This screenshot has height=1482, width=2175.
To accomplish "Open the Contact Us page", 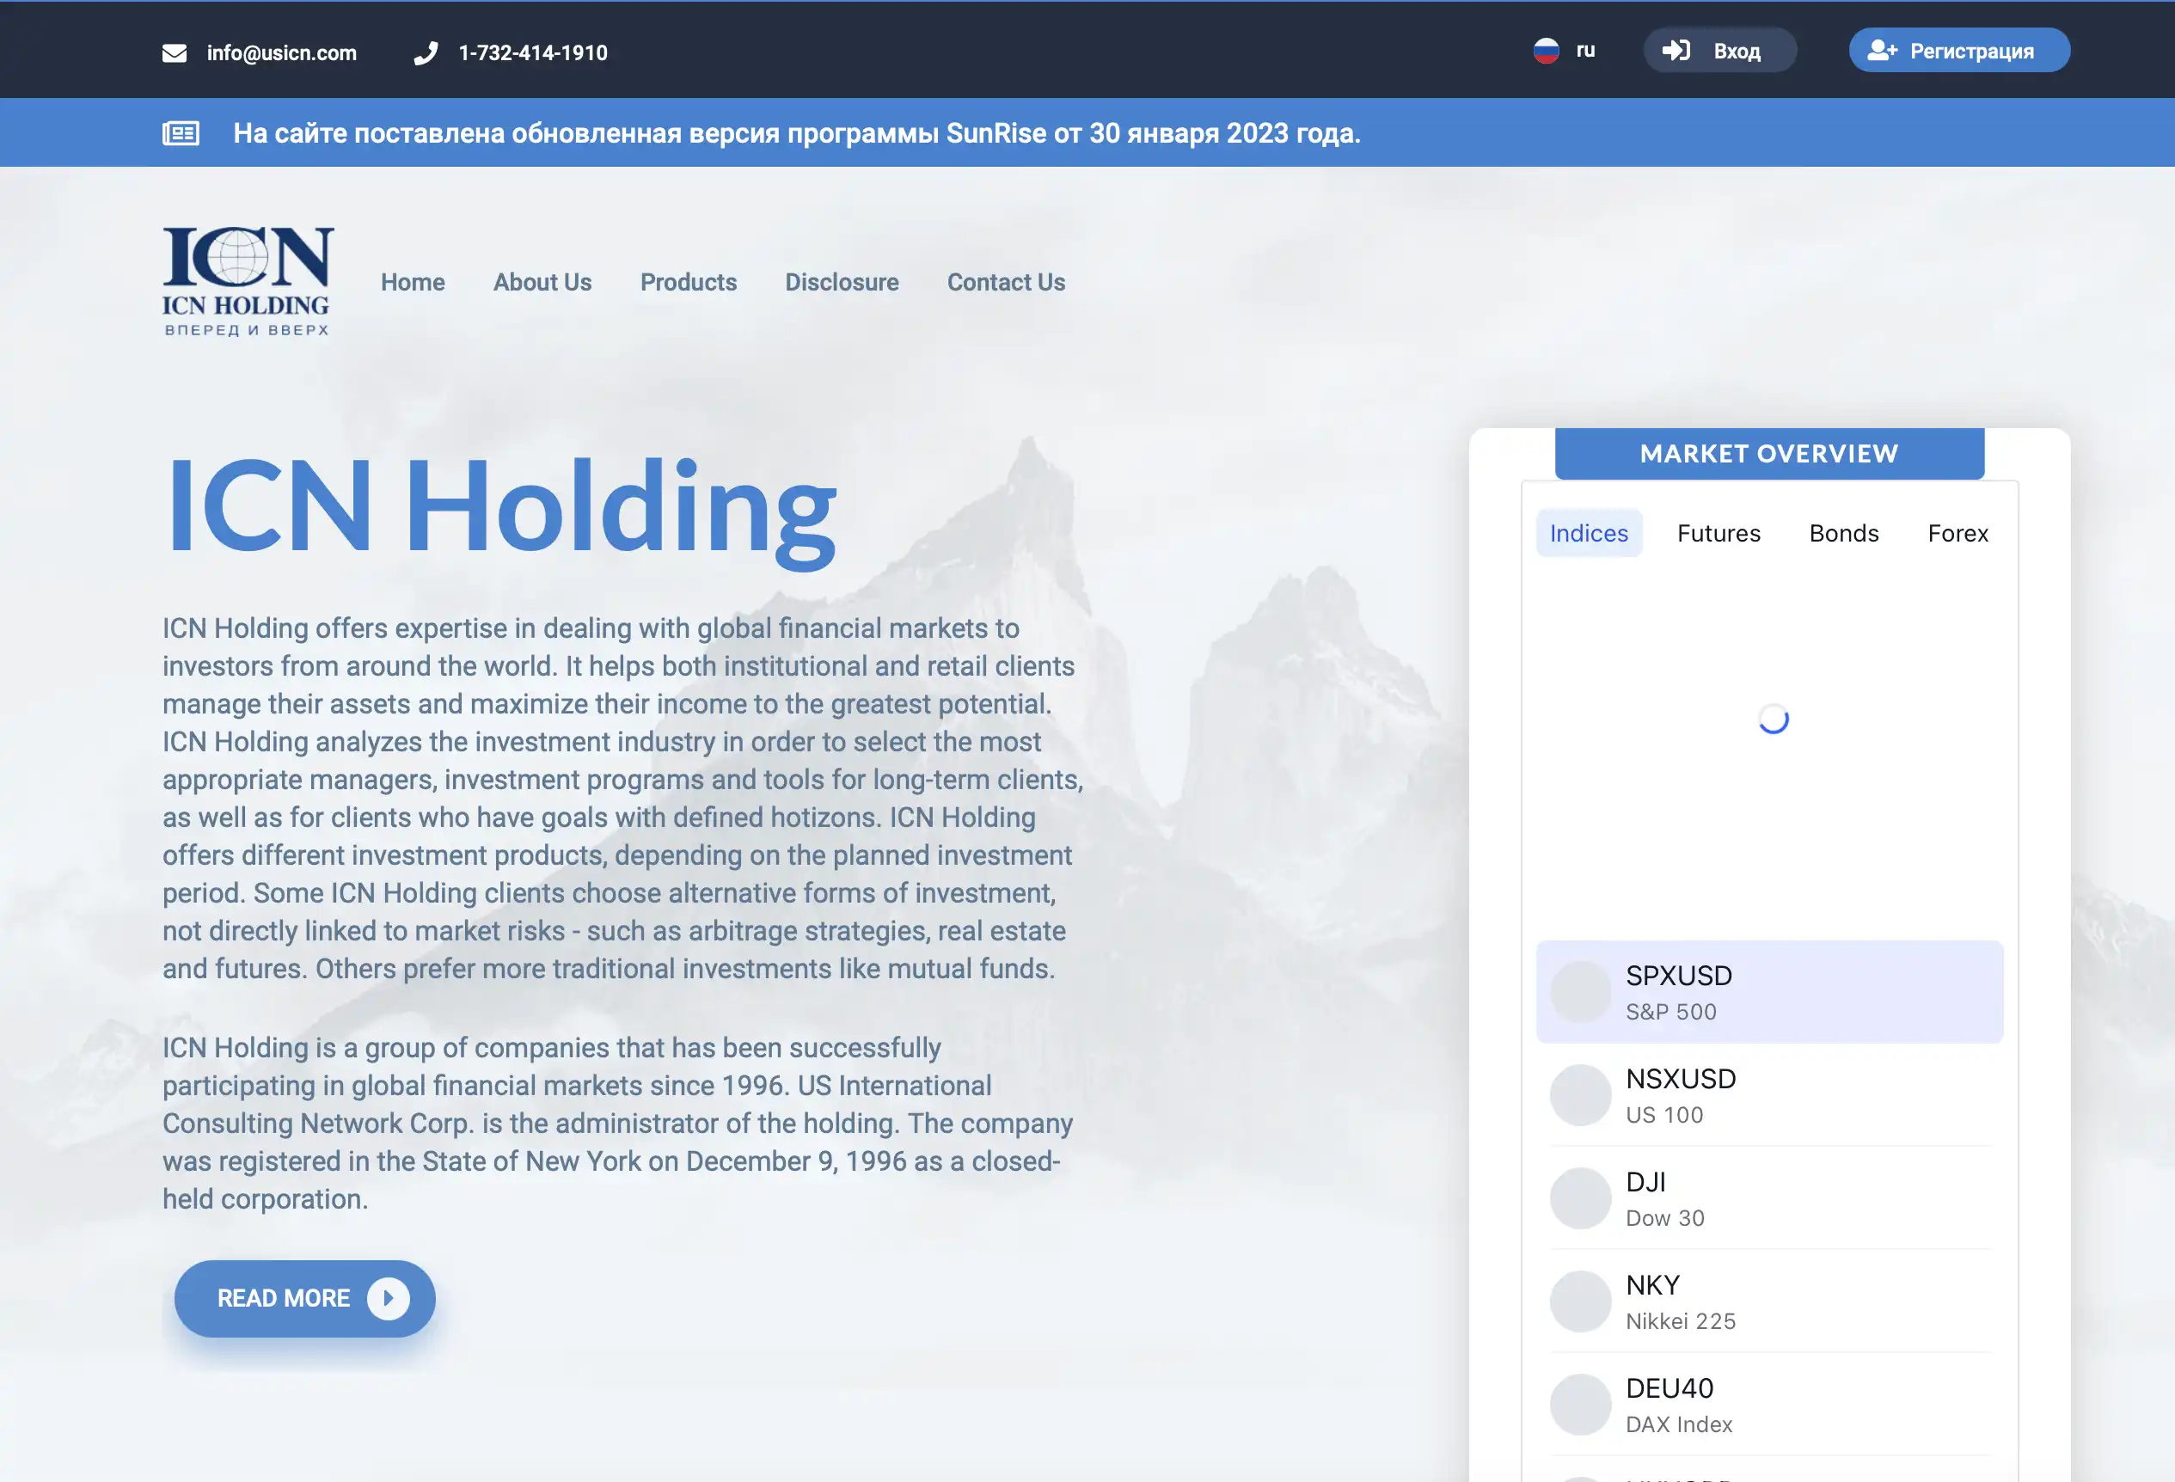I will click(1006, 282).
